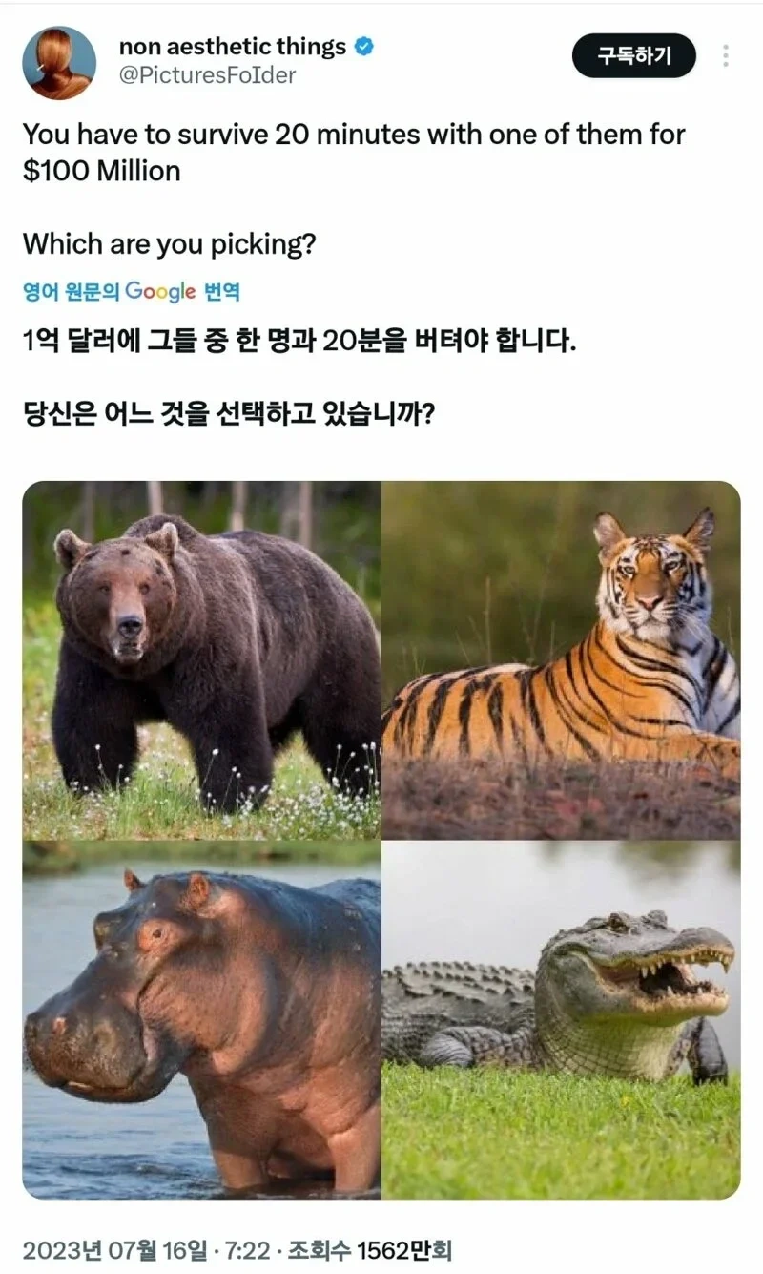Image resolution: width=763 pixels, height=1274 pixels.
Task: Open the alligator photo
Action: (562, 1020)
